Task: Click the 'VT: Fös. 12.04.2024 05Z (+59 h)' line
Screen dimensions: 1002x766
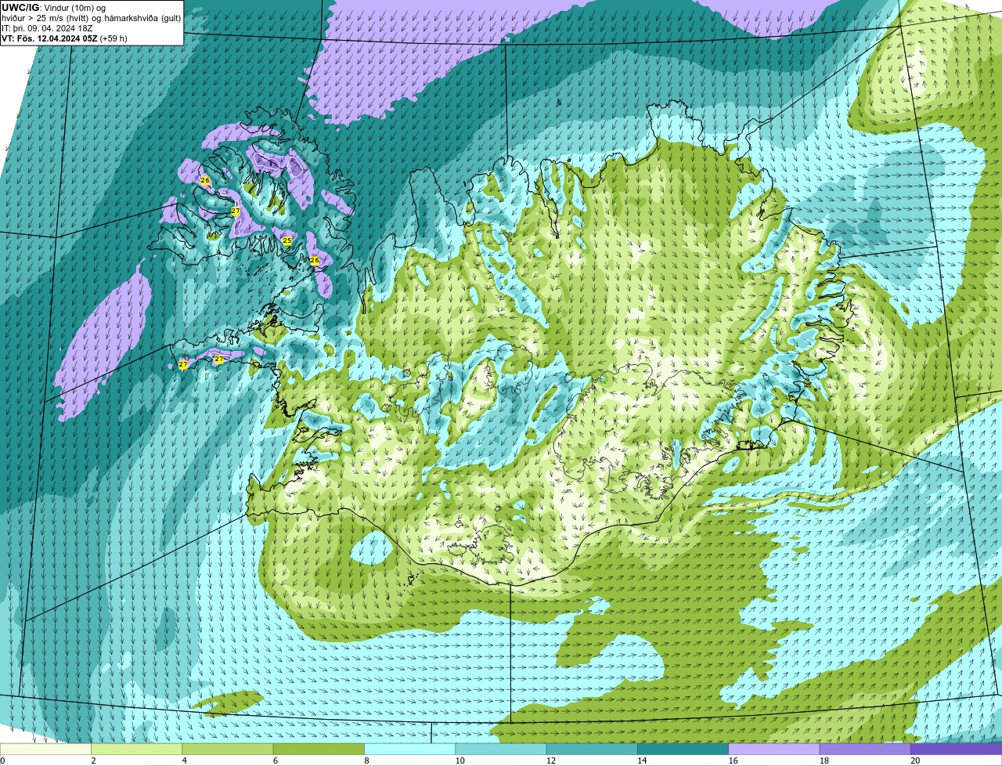Action: 64,38
